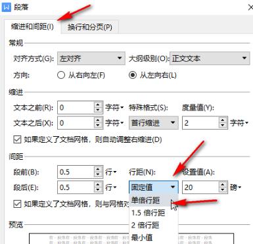Decrease 段前 spacing with down spinner

point(98,175)
